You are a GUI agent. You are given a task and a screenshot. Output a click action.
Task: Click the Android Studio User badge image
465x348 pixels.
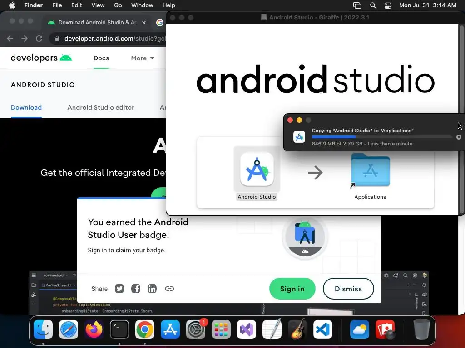pyautogui.click(x=305, y=237)
